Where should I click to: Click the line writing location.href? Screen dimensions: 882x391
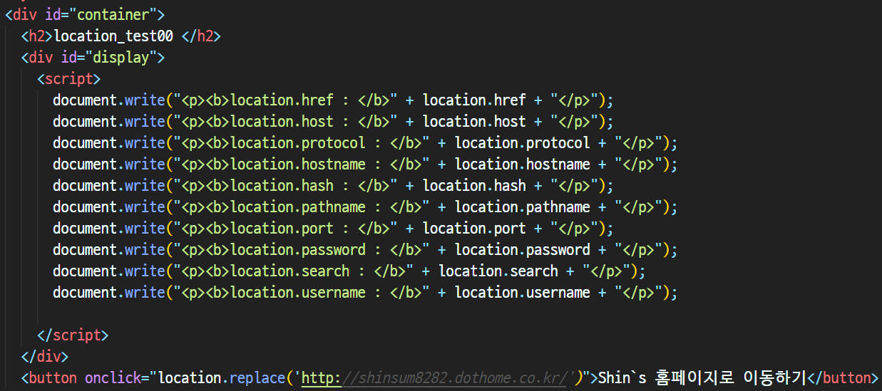point(333,100)
